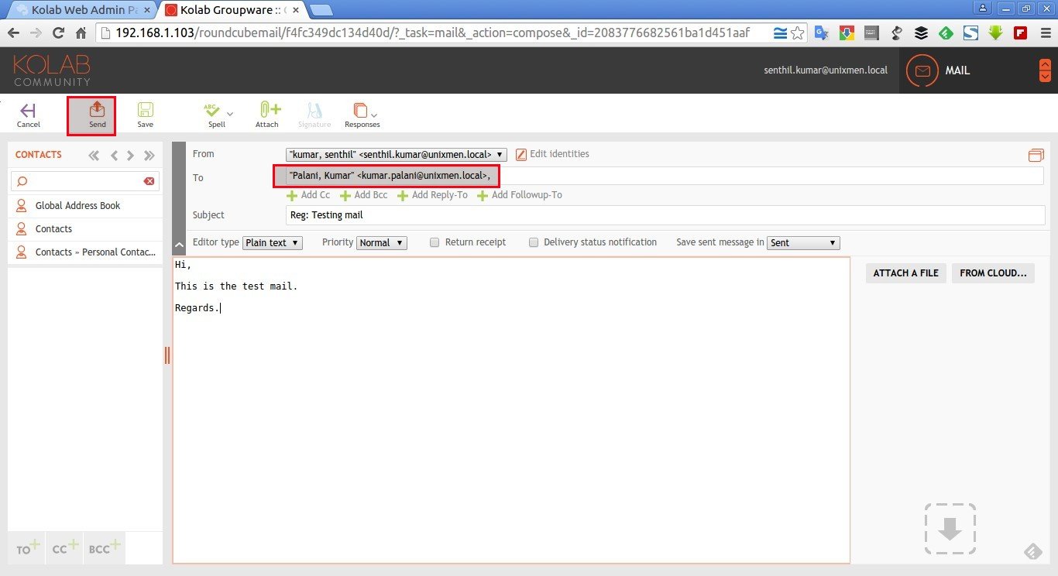Click FROM CLOUD... button
Image resolution: width=1058 pixels, height=576 pixels.
993,273
